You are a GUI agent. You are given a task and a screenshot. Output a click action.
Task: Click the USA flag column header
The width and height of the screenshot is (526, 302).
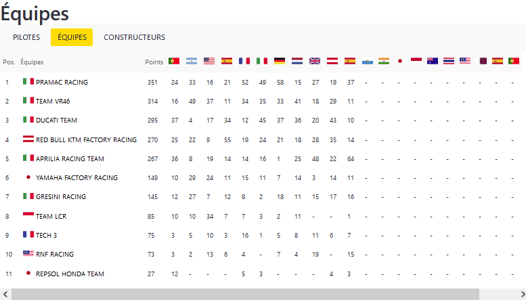click(209, 61)
